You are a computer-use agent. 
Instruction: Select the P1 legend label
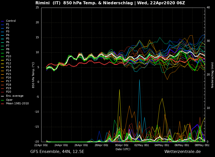(x=8, y=25)
